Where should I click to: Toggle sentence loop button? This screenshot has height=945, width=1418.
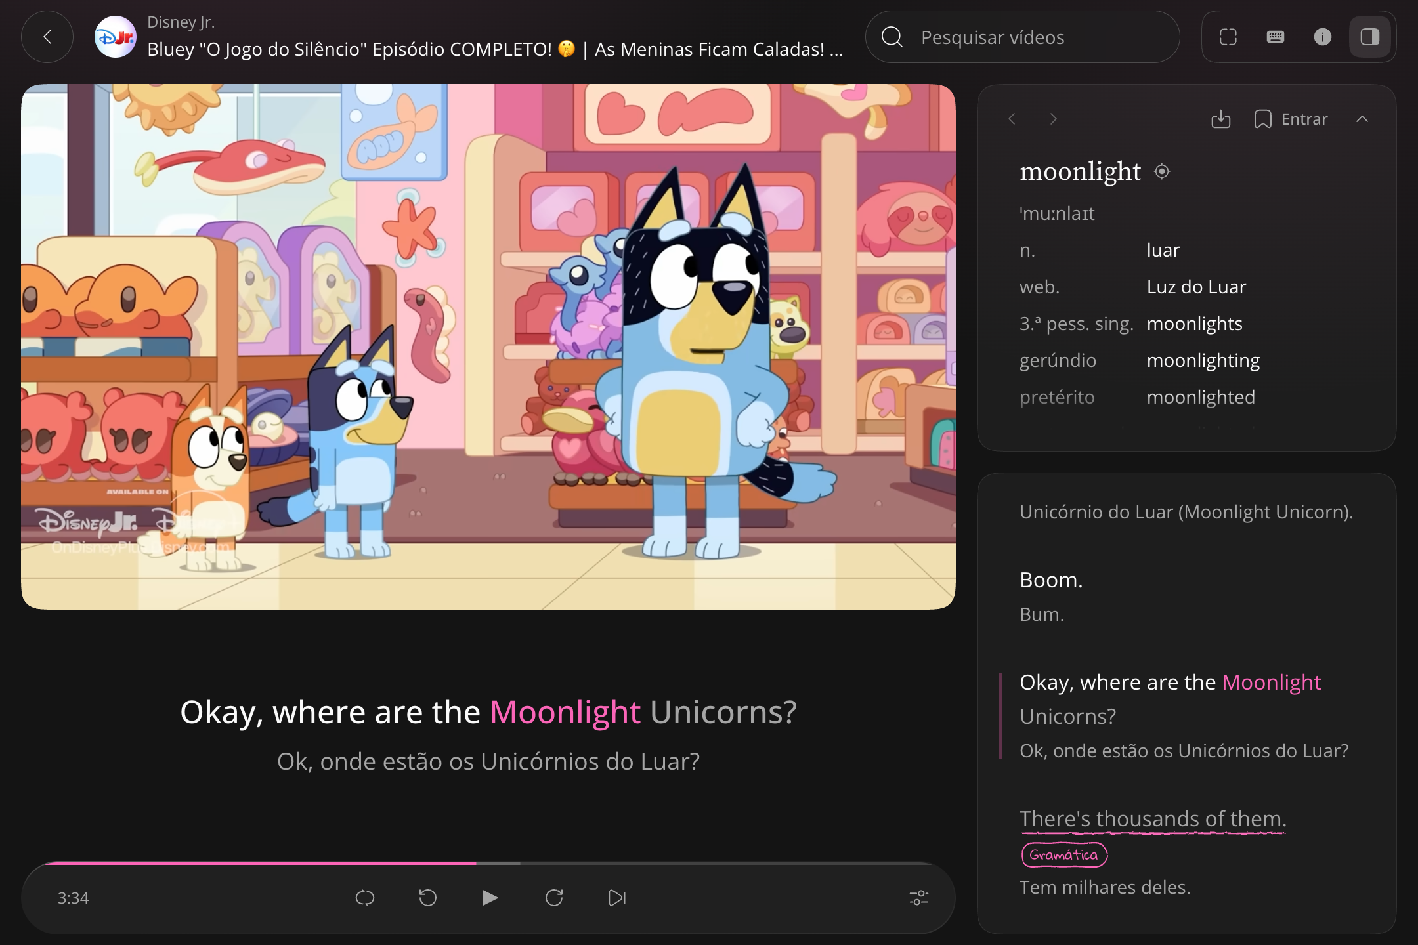[x=365, y=897]
